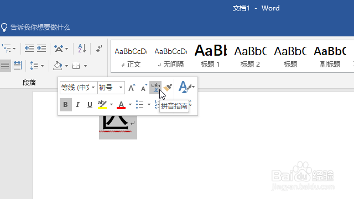Click the 段落 group label
354x199 pixels.
pos(29,83)
